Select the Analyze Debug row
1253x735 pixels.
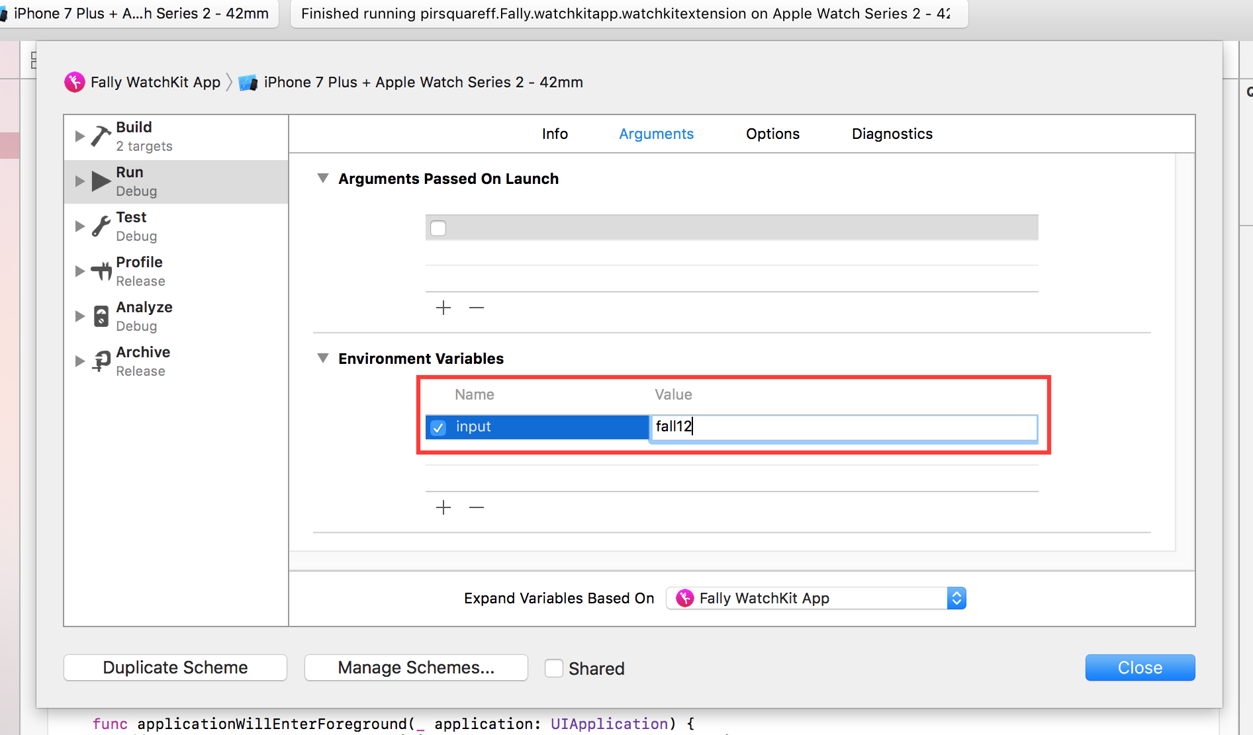point(176,316)
